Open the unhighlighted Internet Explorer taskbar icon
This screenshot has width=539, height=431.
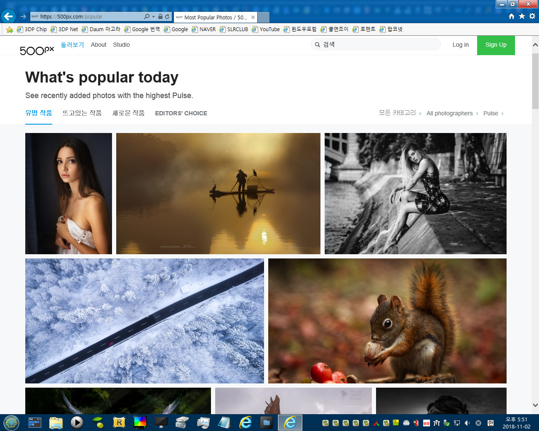245,422
